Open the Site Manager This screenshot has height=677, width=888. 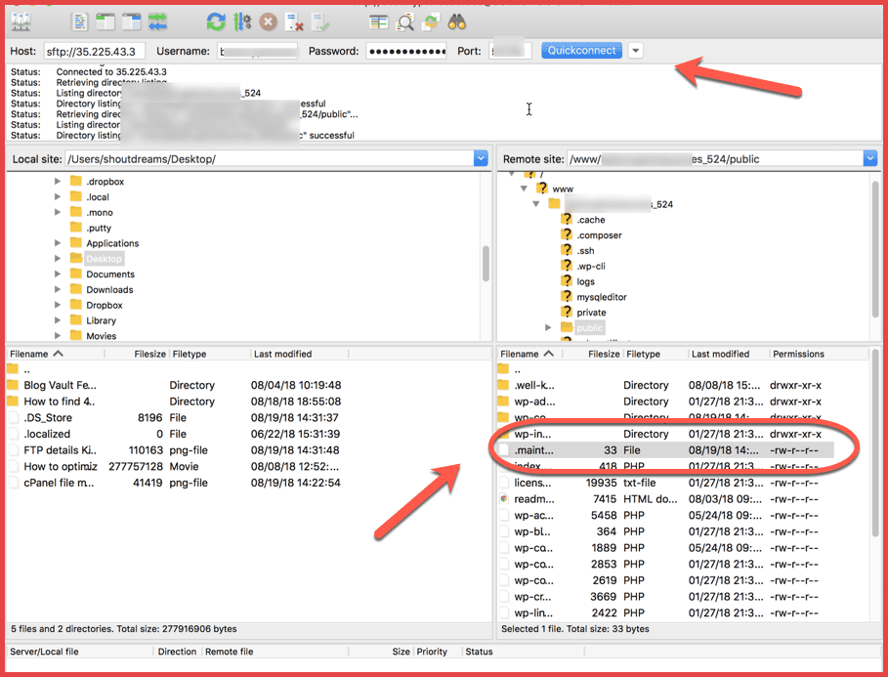[x=20, y=21]
